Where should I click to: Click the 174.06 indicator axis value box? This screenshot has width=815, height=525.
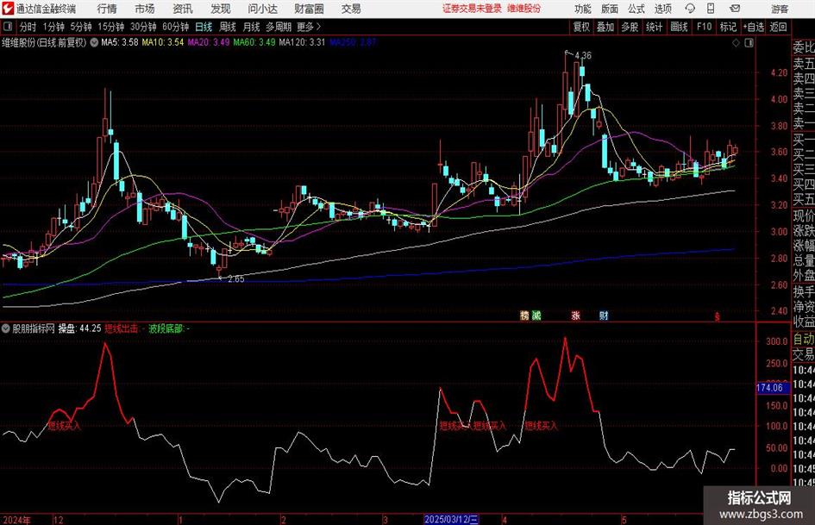coord(771,388)
